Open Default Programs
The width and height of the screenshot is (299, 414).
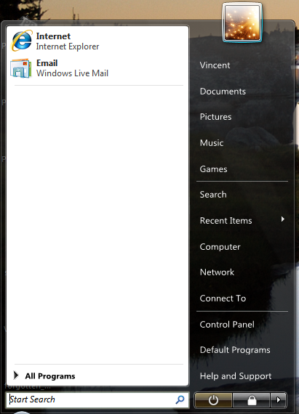pyautogui.click(x=235, y=350)
